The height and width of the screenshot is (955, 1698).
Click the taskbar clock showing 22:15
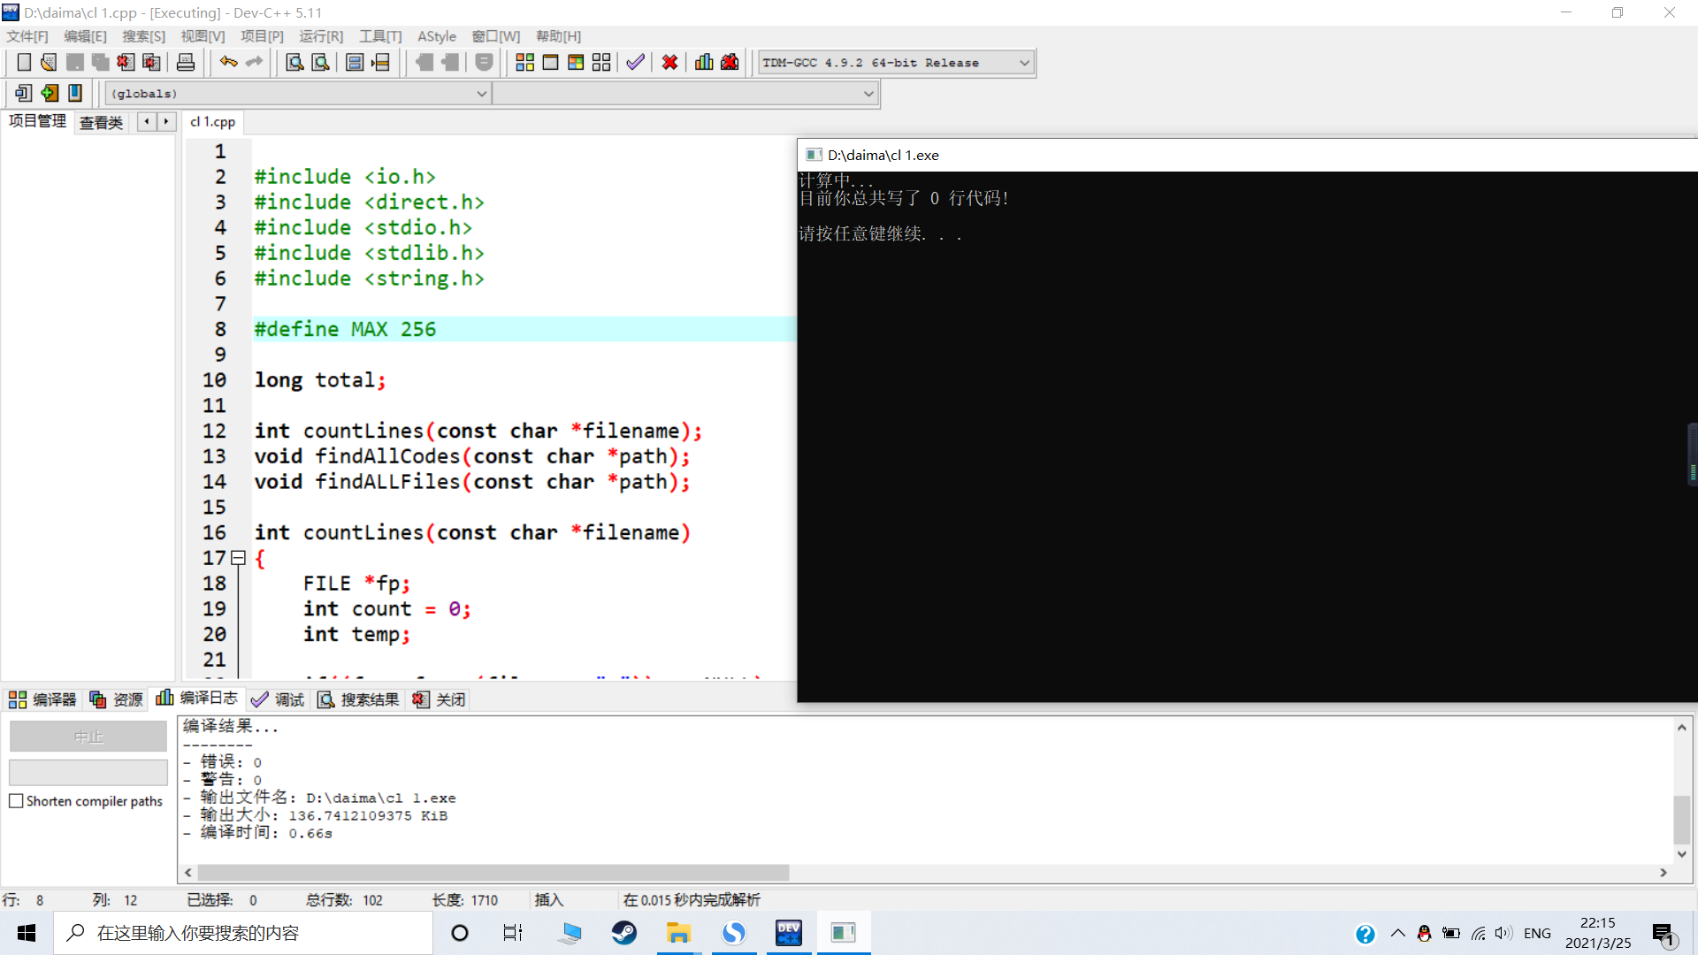pos(1598,933)
